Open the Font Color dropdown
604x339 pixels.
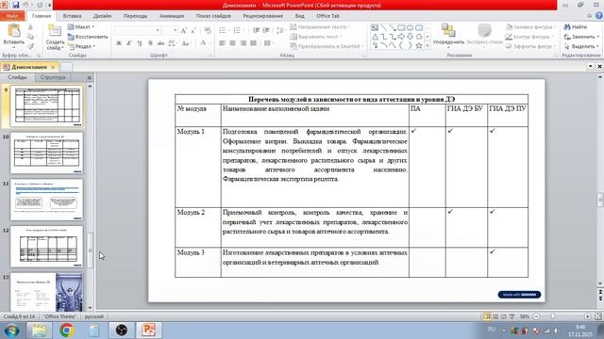point(210,43)
